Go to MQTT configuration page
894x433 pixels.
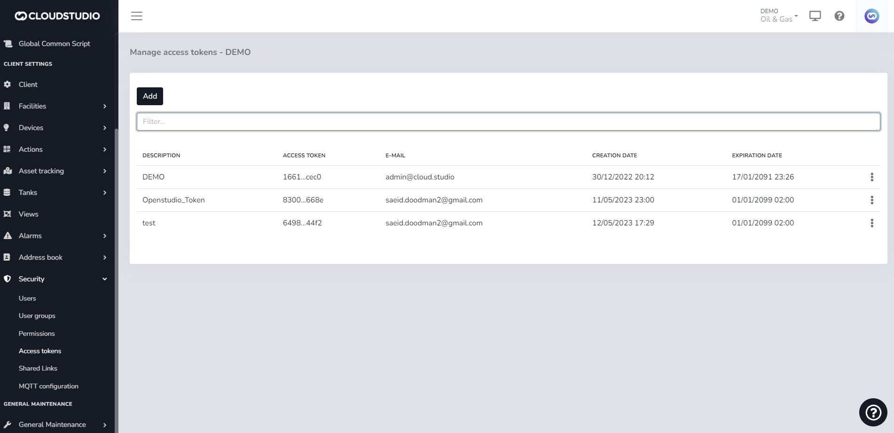coord(48,386)
